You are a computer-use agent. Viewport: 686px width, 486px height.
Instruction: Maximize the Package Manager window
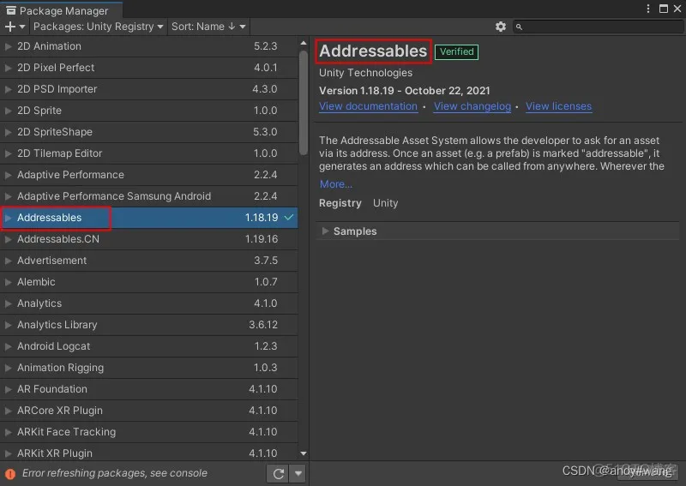pyautogui.click(x=664, y=9)
